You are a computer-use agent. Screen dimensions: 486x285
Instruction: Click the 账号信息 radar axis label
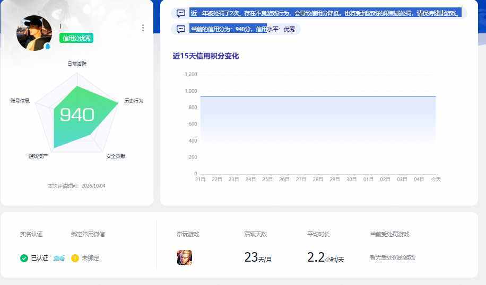click(20, 101)
